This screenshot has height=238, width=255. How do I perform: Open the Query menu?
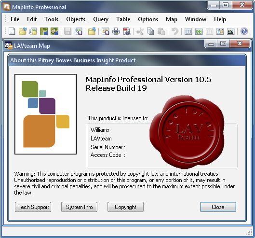coord(101,19)
